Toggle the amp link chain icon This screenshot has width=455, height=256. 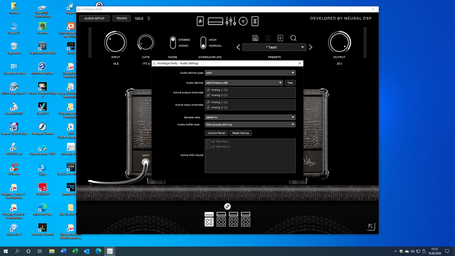coord(227,206)
